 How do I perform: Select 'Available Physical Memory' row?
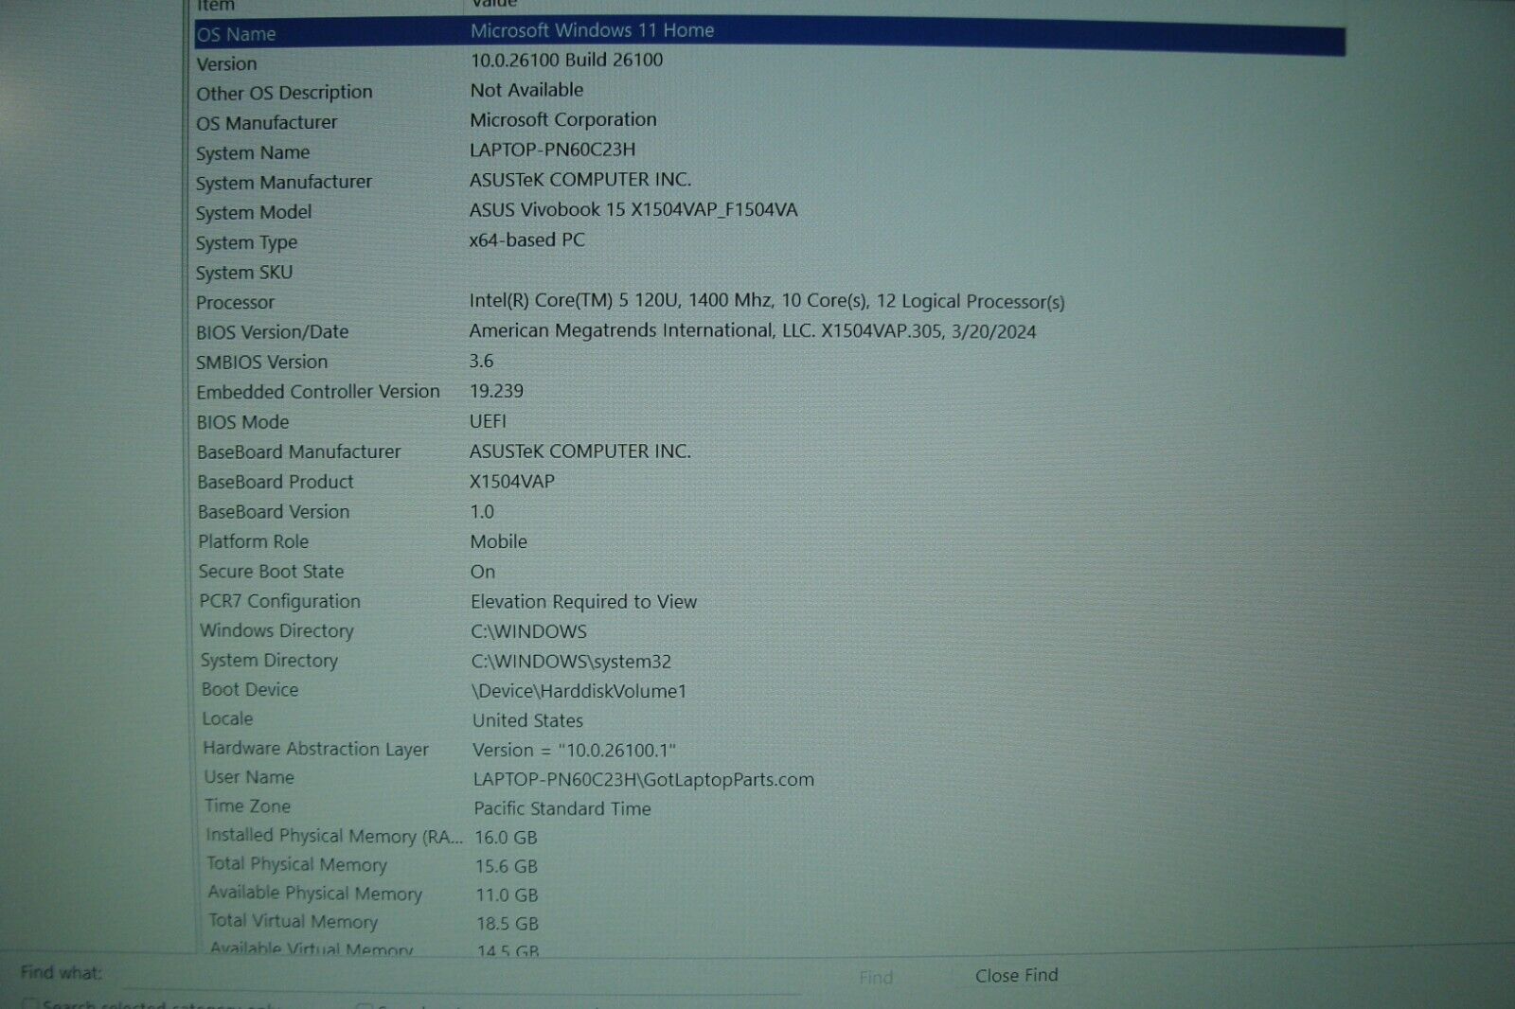click(314, 893)
